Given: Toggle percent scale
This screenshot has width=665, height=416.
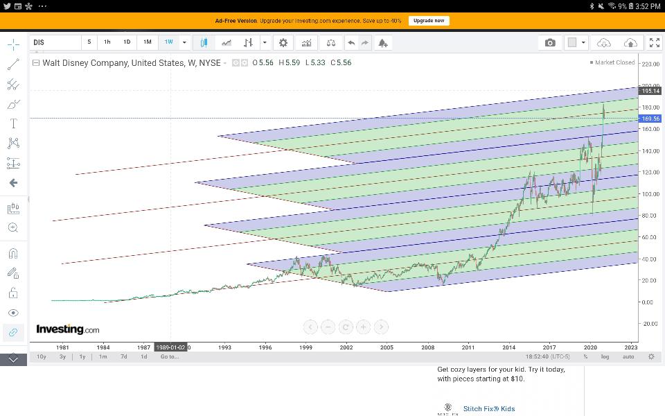Looking at the screenshot, I should (585, 356).
